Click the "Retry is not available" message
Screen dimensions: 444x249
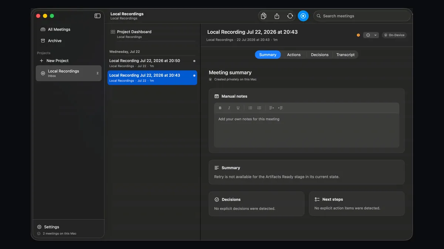(x=277, y=177)
